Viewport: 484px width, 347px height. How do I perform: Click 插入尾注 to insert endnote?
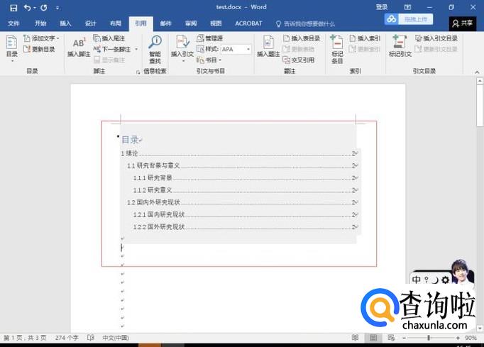109,38
